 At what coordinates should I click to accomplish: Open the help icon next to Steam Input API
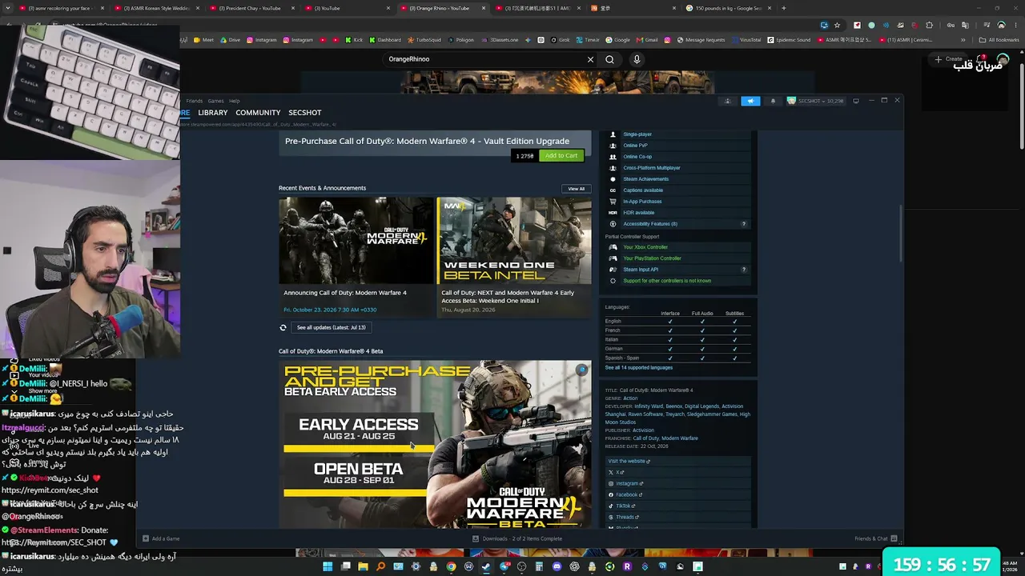(744, 270)
